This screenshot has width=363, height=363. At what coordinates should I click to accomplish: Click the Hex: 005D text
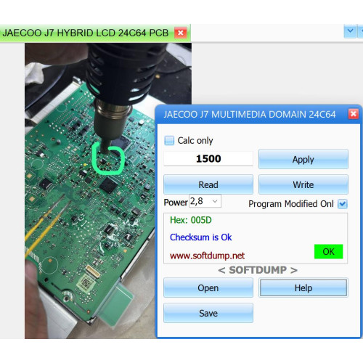tap(191, 220)
